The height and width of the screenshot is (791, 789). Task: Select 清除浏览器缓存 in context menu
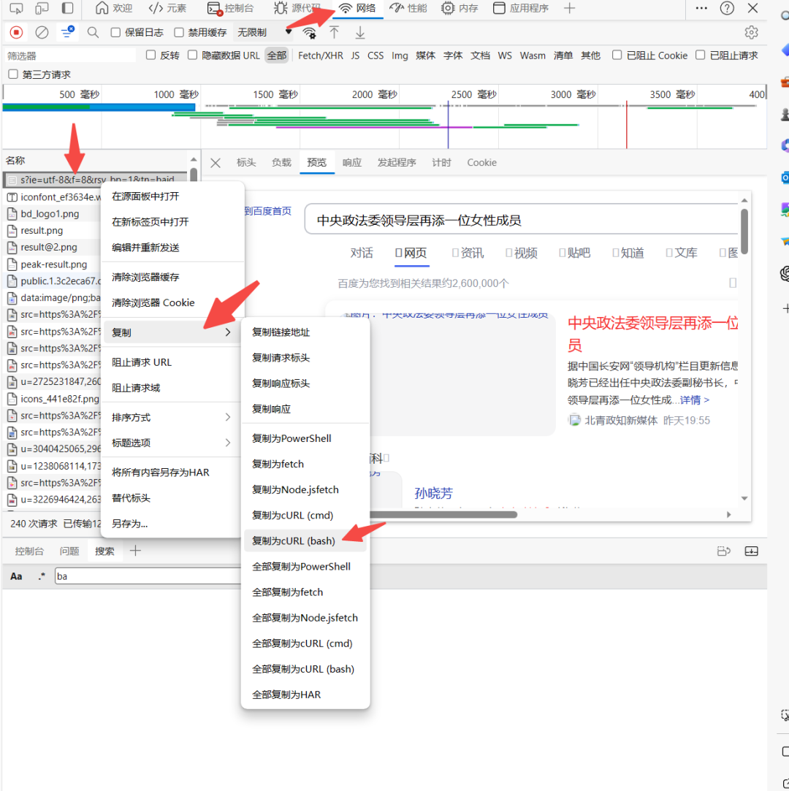(172, 277)
